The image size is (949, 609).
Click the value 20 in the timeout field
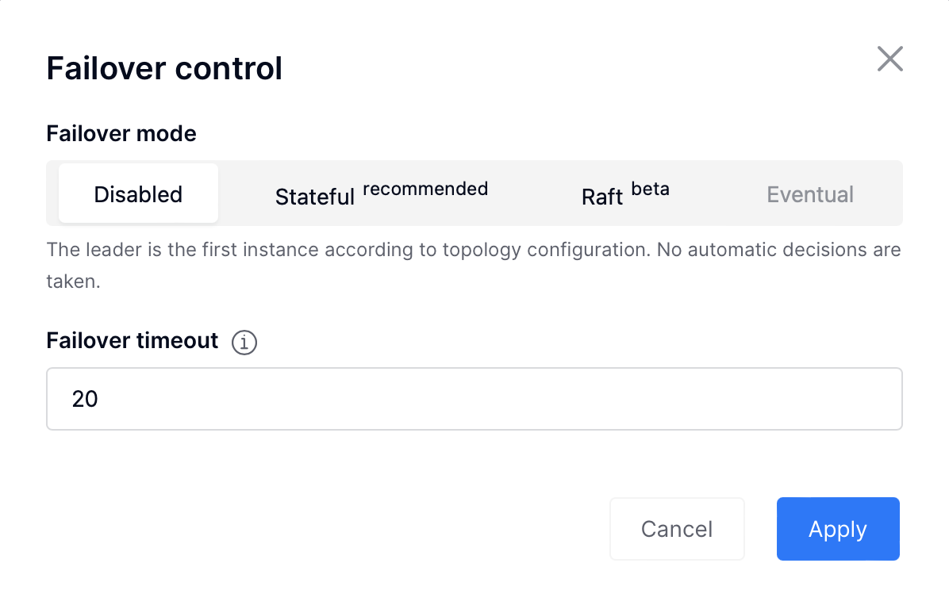pos(85,399)
